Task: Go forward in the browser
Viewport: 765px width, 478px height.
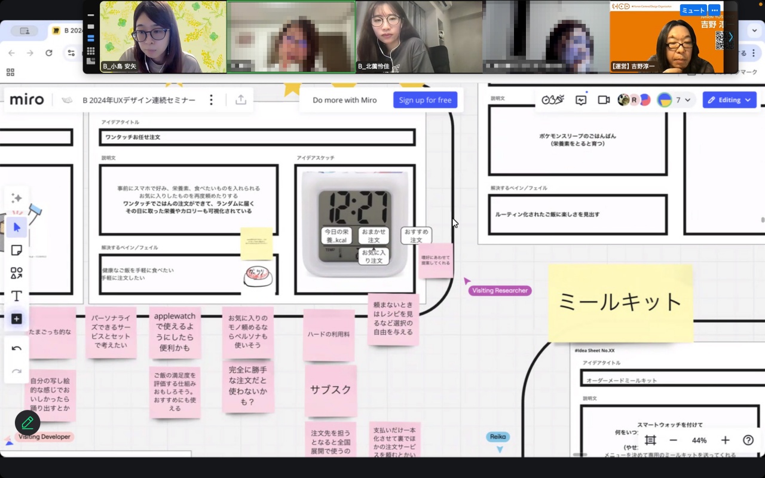Action: coord(30,53)
